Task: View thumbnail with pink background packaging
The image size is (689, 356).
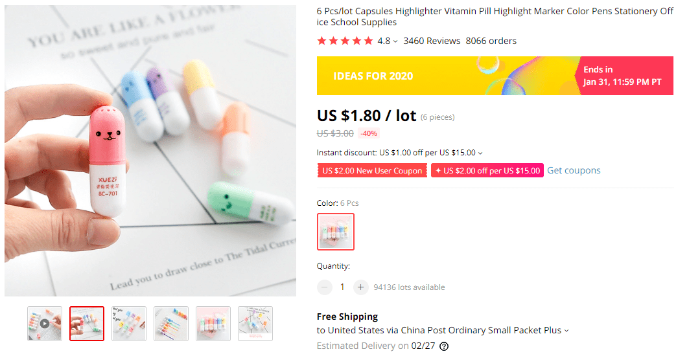Action: (213, 323)
